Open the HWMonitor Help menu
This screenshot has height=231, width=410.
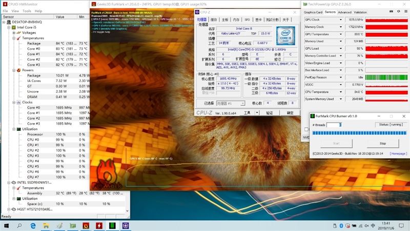coord(38,11)
